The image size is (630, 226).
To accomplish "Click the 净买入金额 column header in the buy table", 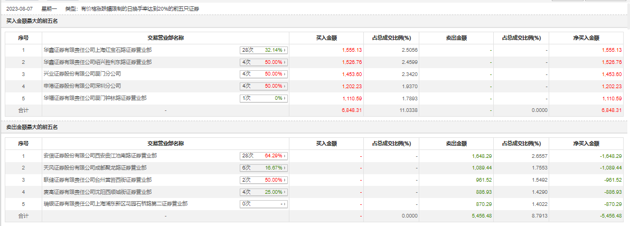I will [586, 37].
